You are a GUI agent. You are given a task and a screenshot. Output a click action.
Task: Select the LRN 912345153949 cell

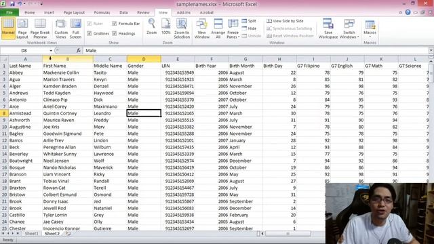click(178, 73)
